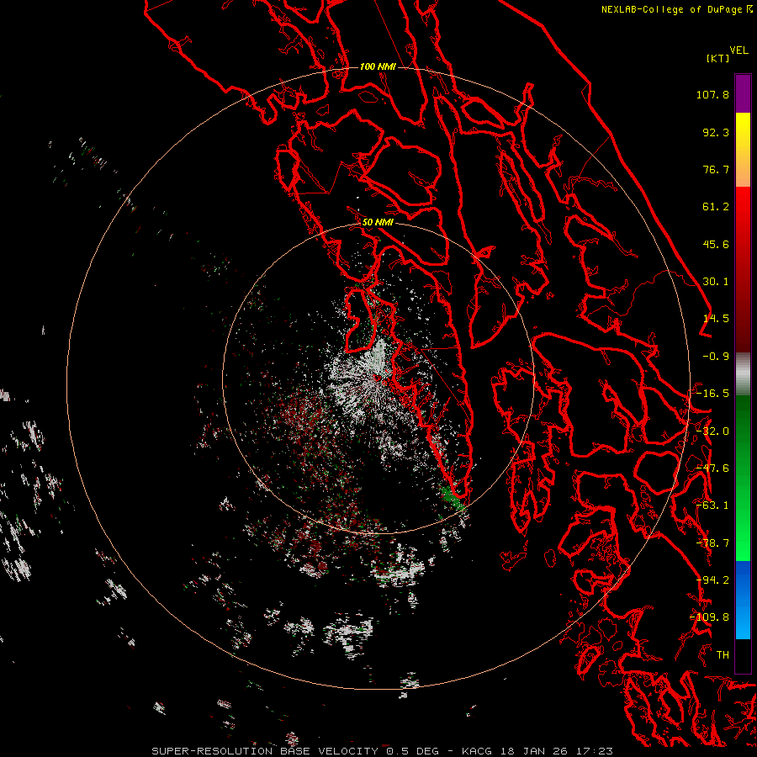Click the VEL legend title

(x=739, y=50)
